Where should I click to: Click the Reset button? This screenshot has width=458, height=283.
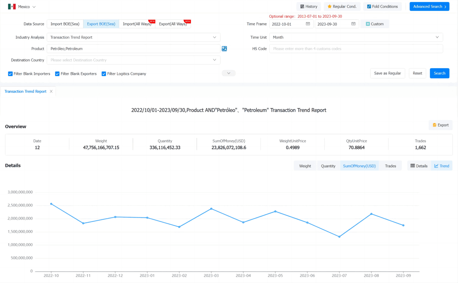(x=417, y=73)
